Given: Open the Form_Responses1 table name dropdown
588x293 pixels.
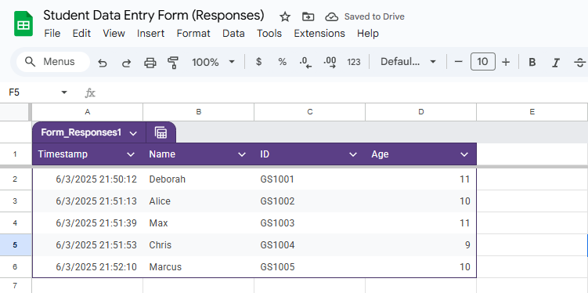Looking at the screenshot, I should pyautogui.click(x=133, y=133).
